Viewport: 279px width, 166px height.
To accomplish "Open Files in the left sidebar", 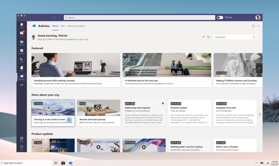I will click(22, 68).
